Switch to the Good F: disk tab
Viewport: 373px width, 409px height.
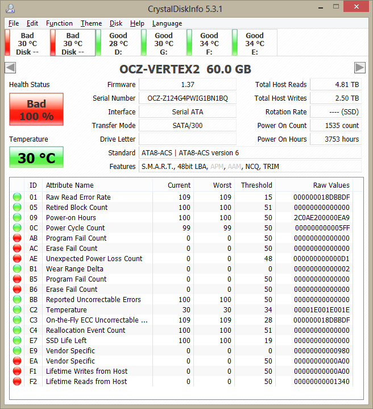[x=209, y=43]
